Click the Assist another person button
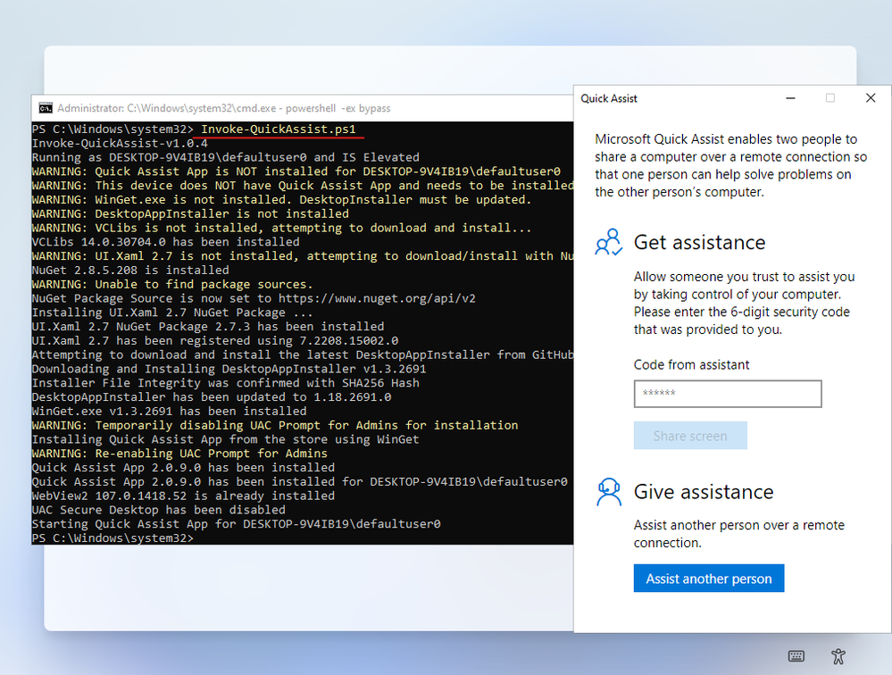This screenshot has width=892, height=675. click(x=709, y=579)
